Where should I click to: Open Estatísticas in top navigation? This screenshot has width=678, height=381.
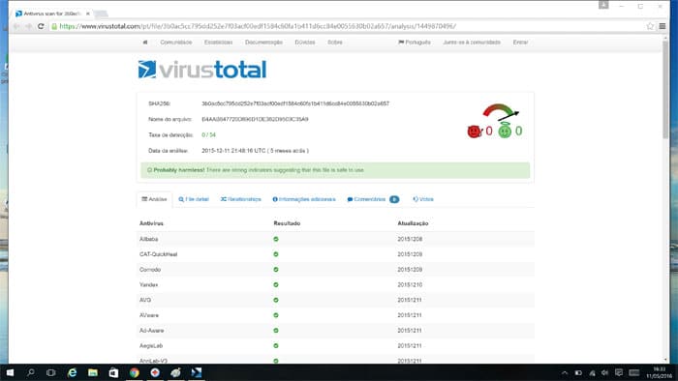[x=218, y=43]
